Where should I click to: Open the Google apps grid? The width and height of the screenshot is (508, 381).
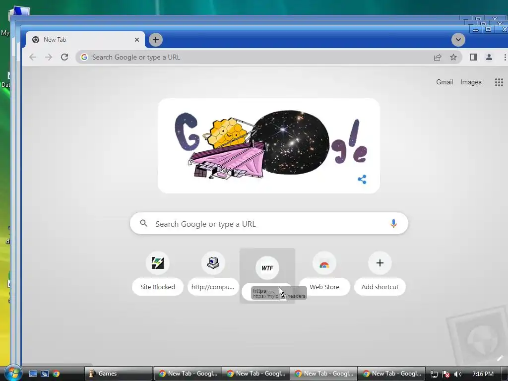(x=499, y=82)
